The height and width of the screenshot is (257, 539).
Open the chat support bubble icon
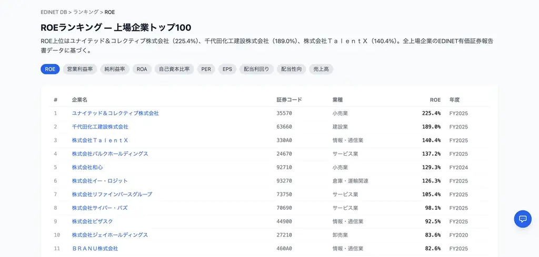(523, 219)
